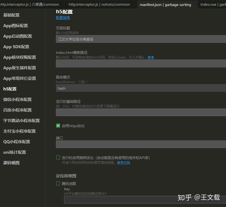This screenshot has width=226, height=207.
Task: Open the 基础配置 section
Action: point(11,15)
